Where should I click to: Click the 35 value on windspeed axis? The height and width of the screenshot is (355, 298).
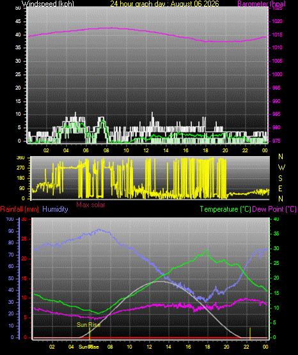18,47
